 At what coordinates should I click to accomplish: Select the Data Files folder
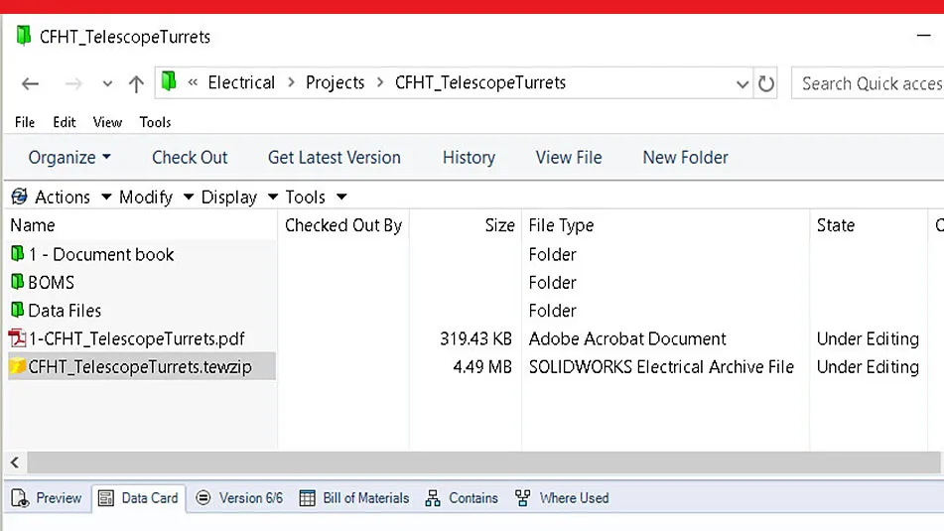point(65,311)
